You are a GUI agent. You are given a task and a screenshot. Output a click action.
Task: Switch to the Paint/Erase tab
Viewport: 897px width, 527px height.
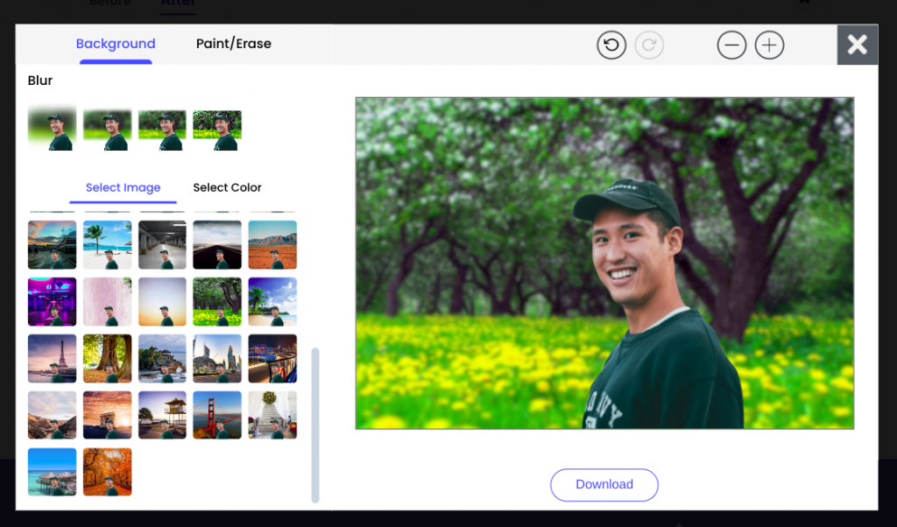point(233,44)
